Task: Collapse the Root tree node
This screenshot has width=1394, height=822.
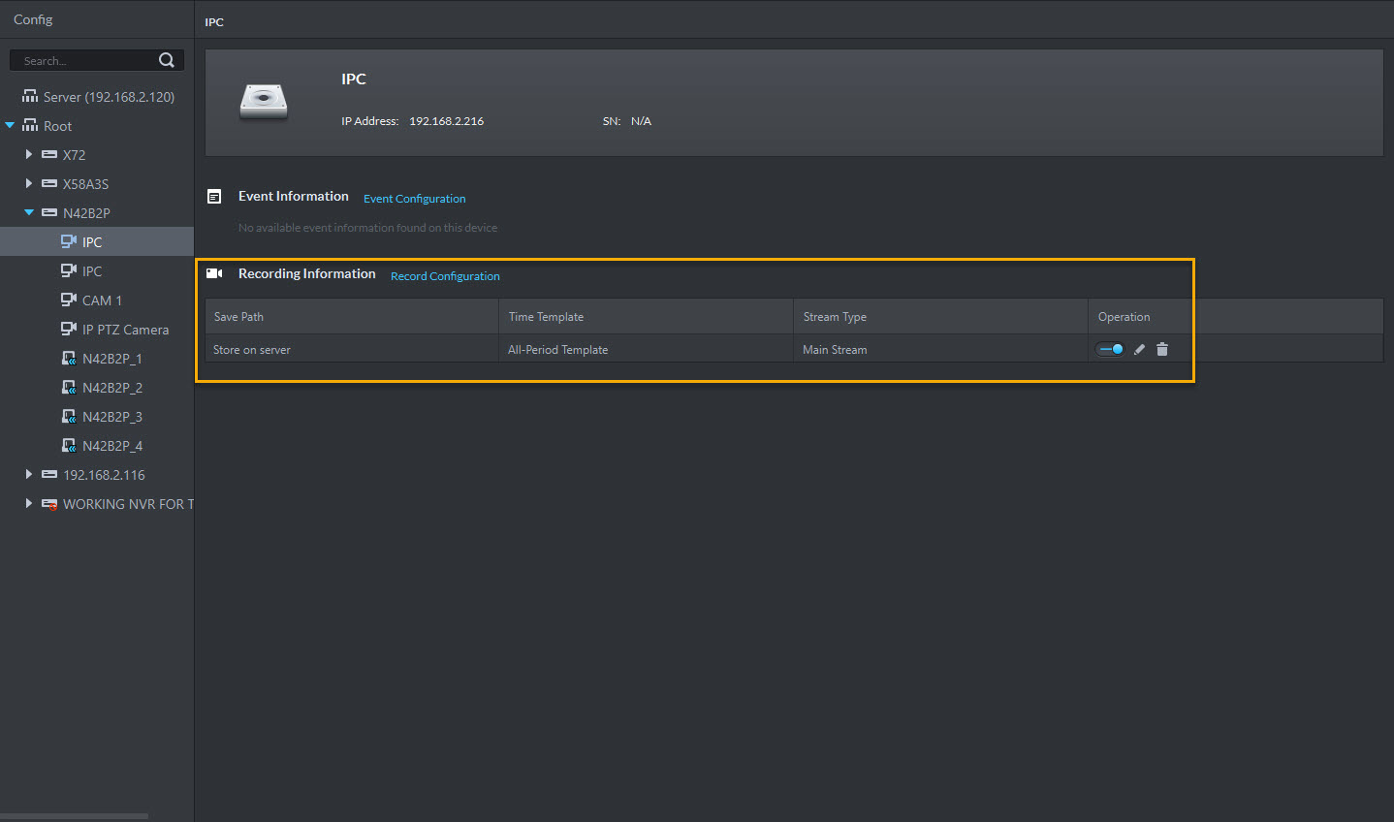Action: [11, 126]
